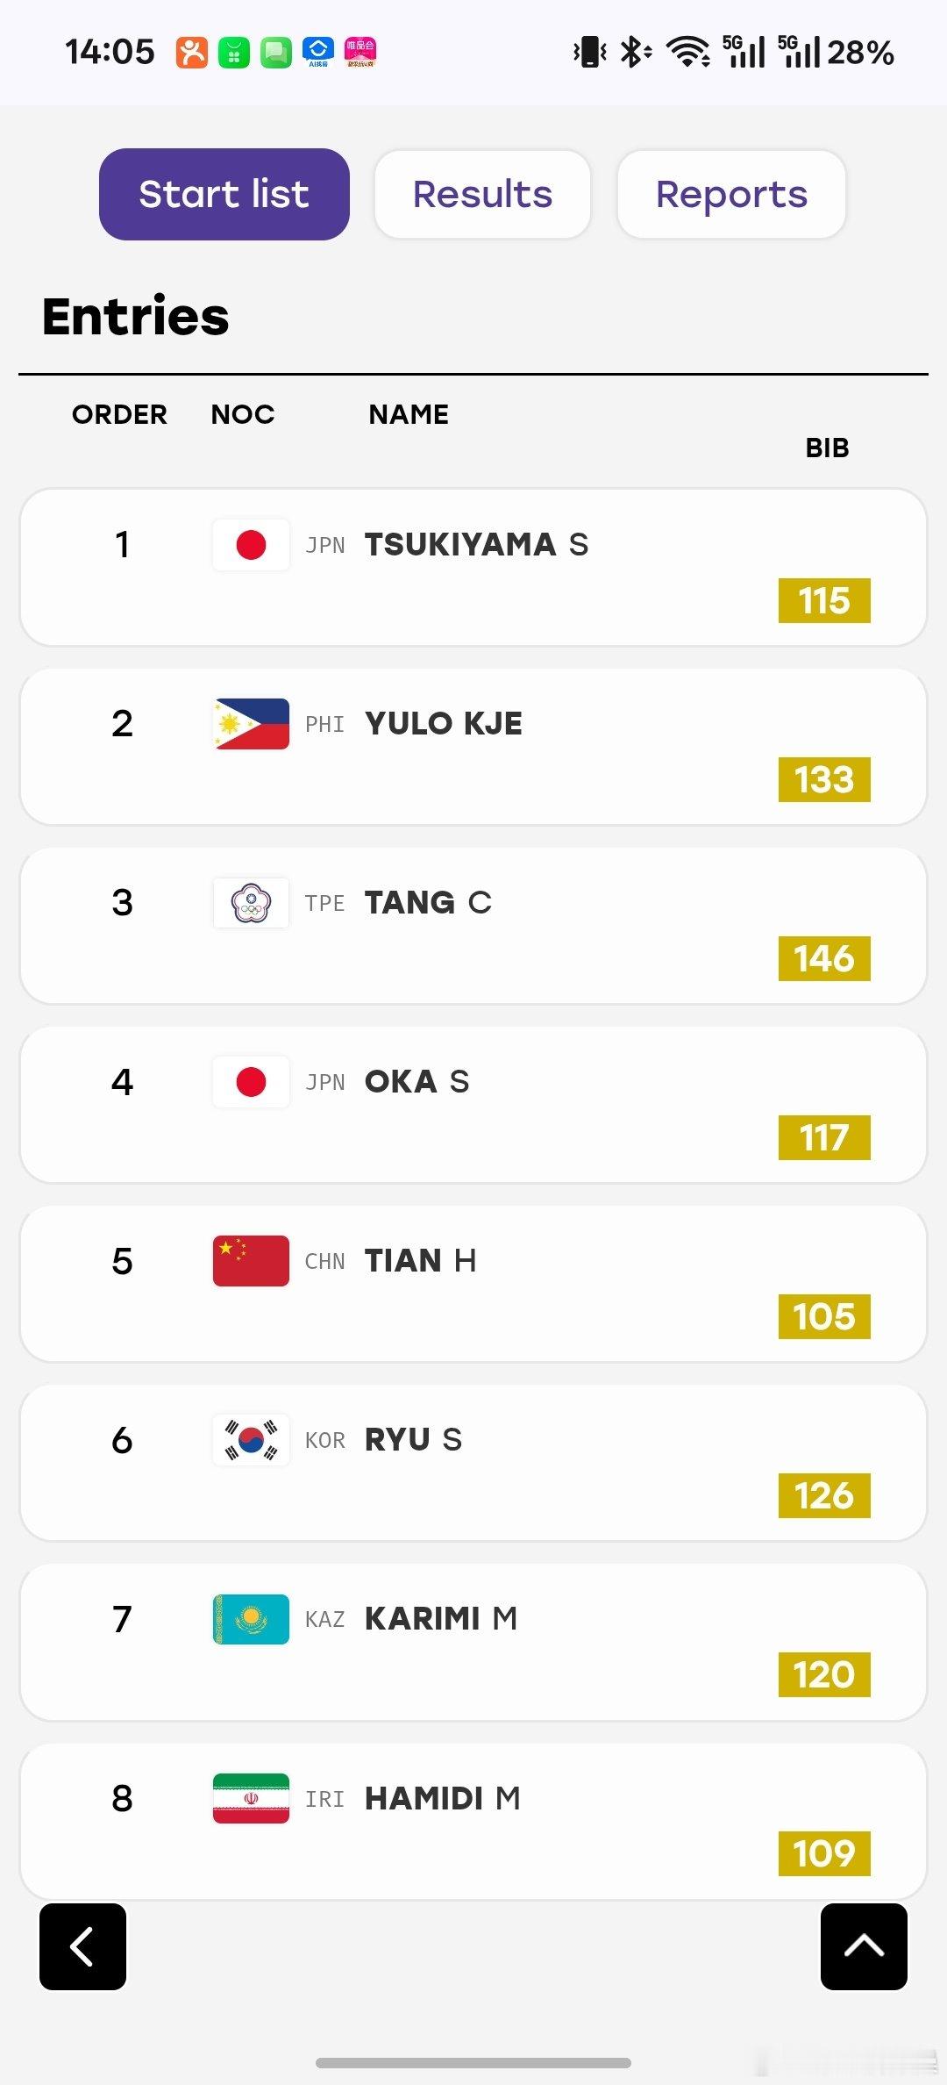Tap the Japan flag beside TSUKIYAMA S
The width and height of the screenshot is (947, 2085).
click(x=251, y=545)
